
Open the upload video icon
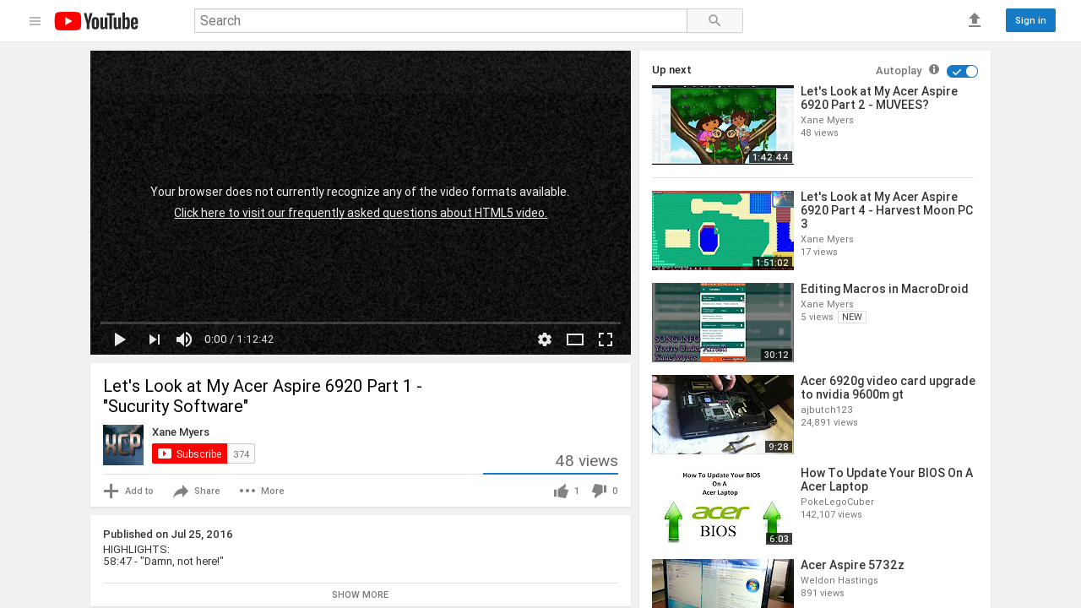[975, 20]
